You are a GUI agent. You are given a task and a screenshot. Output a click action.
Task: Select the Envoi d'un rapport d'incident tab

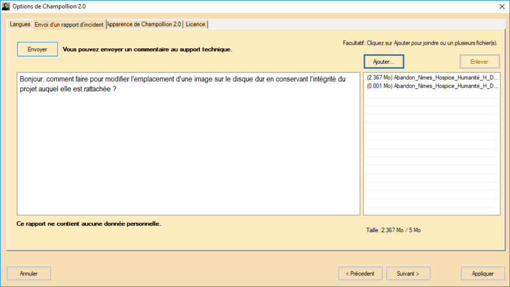pyautogui.click(x=69, y=24)
